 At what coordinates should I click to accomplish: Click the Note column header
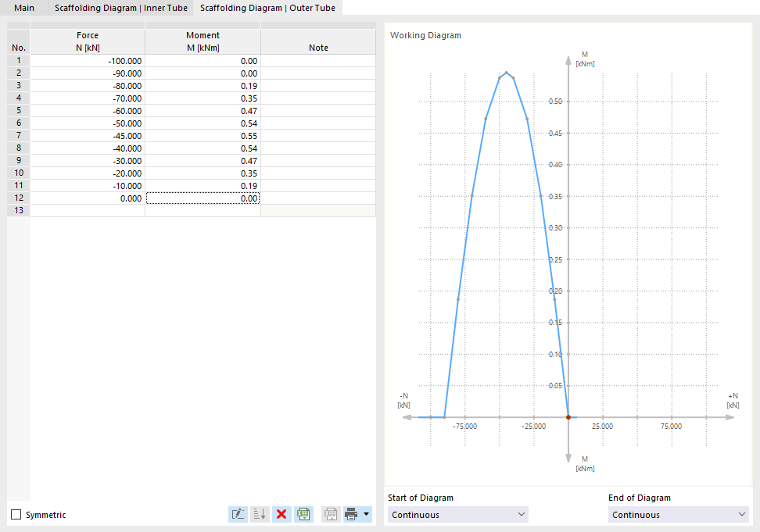click(318, 41)
